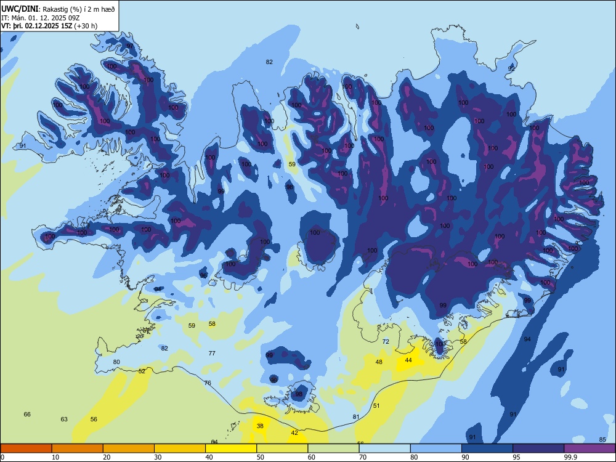Screen dimensions: 616x462
Task: Pick the pale yellow 50–60 legend swatch
Action: (x=282, y=448)
